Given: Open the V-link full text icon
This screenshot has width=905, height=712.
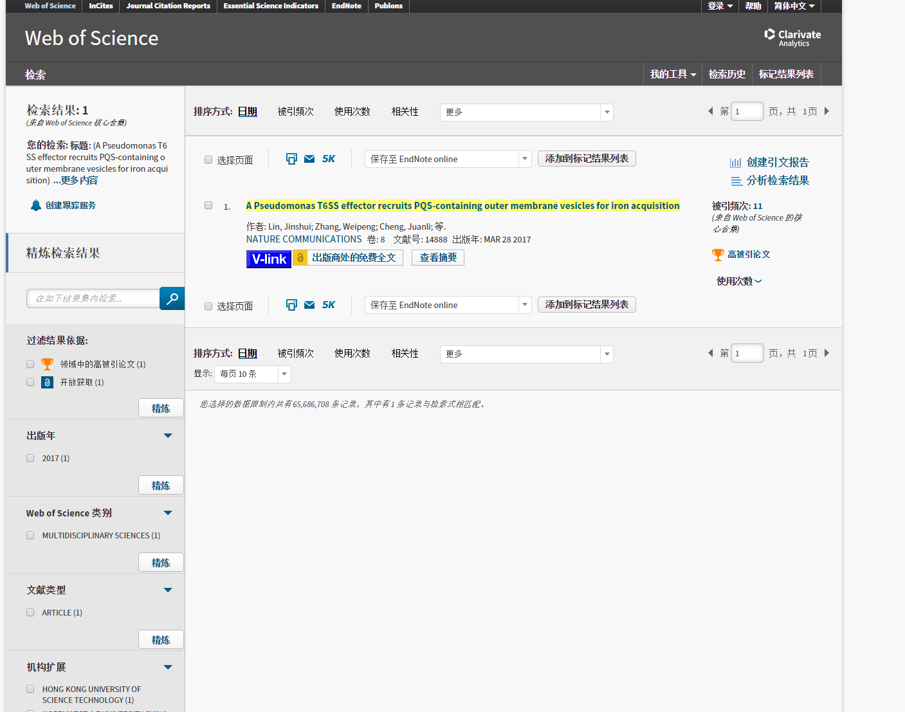Looking at the screenshot, I should [268, 259].
